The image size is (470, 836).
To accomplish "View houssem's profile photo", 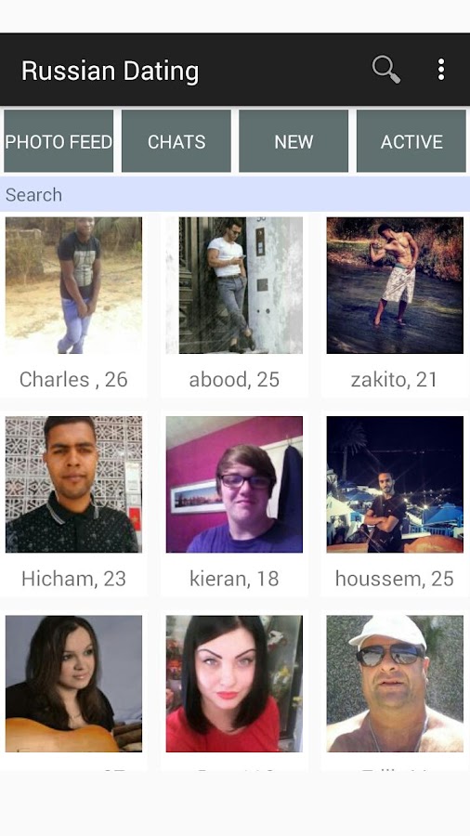I will (x=395, y=484).
